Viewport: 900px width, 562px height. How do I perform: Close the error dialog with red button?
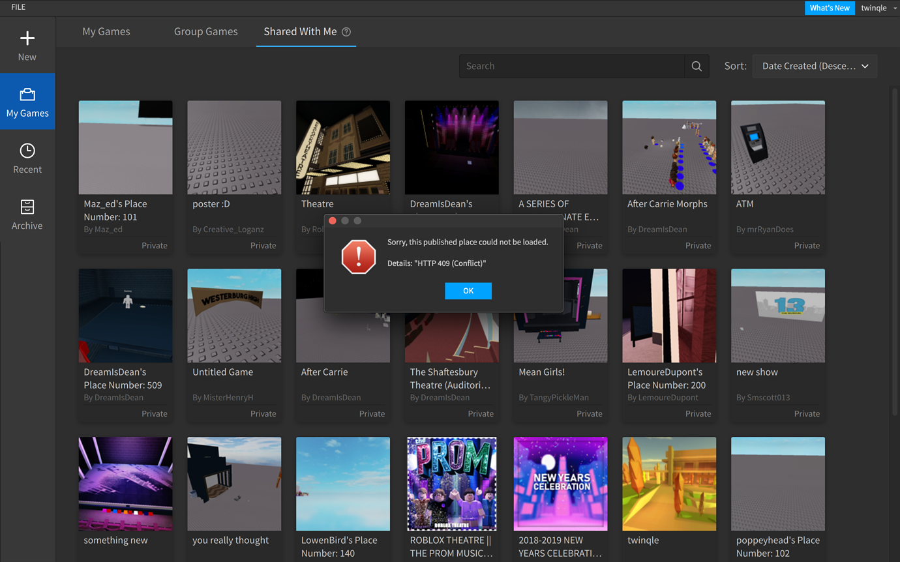click(x=333, y=221)
